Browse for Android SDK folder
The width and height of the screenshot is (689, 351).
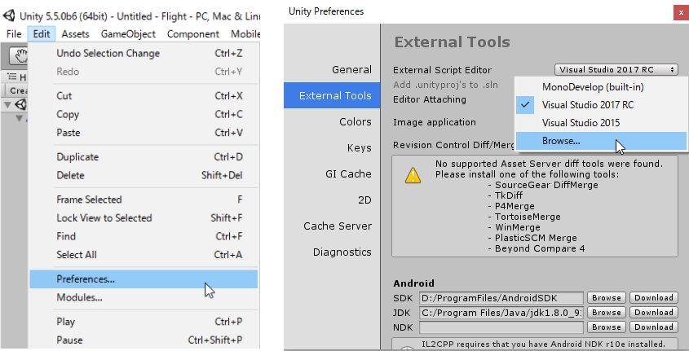pyautogui.click(x=607, y=298)
